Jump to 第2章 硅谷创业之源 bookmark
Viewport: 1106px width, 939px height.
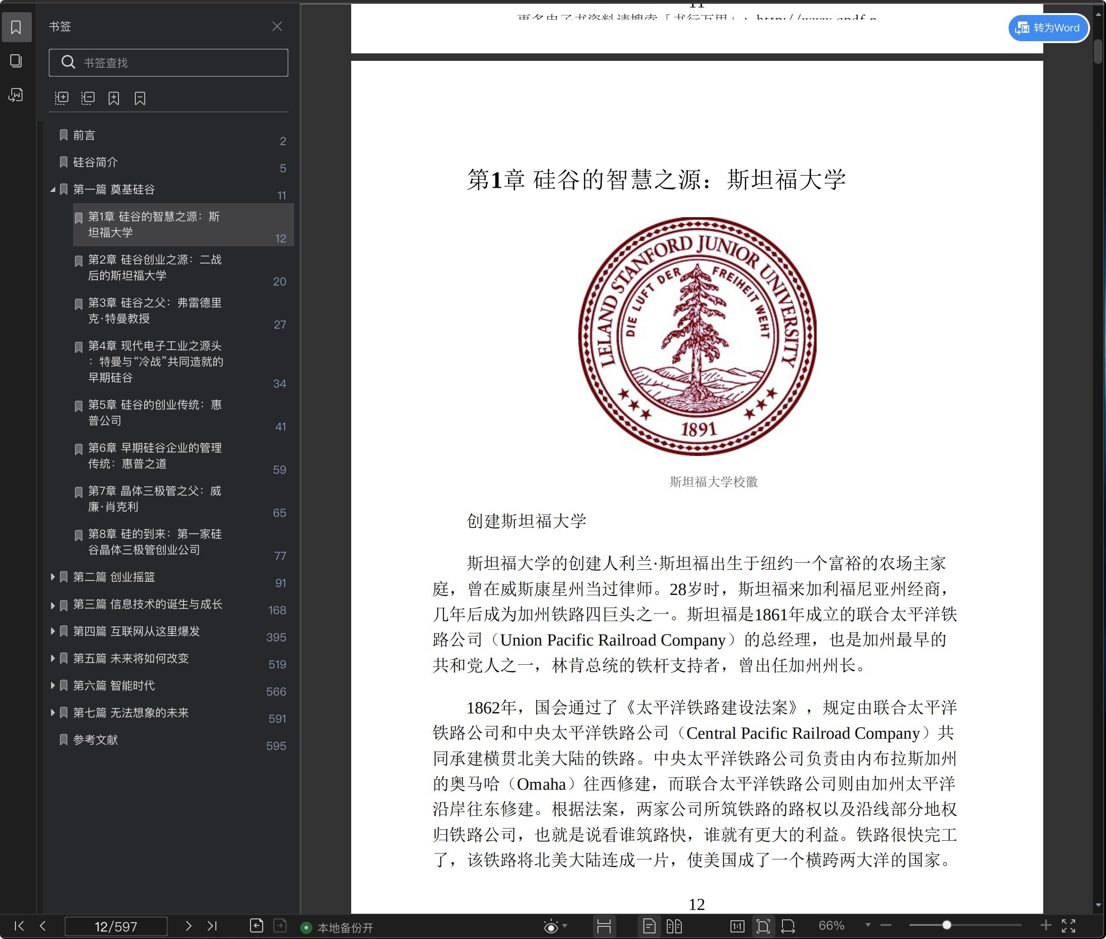(183, 268)
